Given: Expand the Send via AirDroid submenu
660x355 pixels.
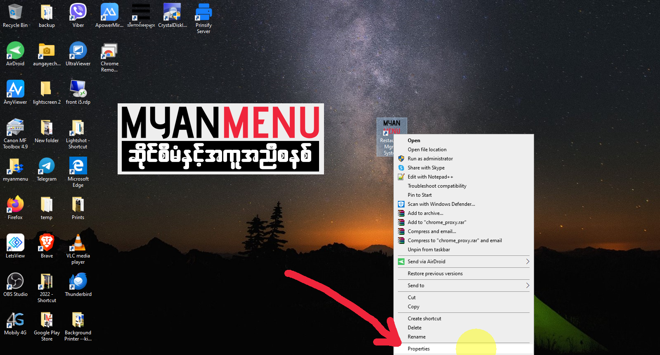Looking at the screenshot, I should (528, 262).
